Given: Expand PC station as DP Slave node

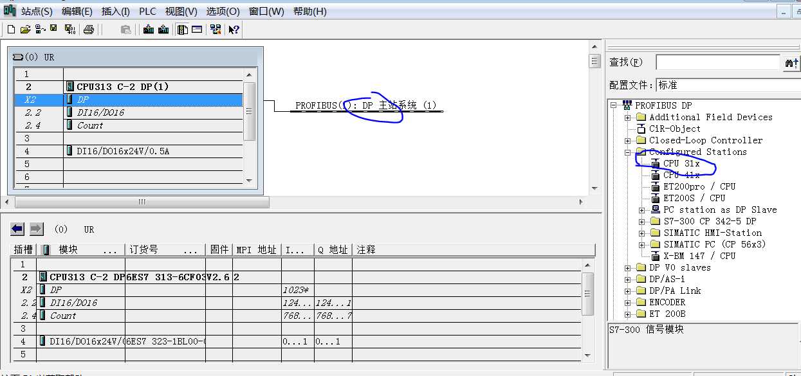Looking at the screenshot, I should pyautogui.click(x=642, y=210).
